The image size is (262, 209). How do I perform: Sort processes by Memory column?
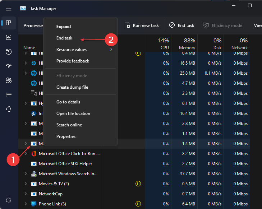[x=184, y=43]
